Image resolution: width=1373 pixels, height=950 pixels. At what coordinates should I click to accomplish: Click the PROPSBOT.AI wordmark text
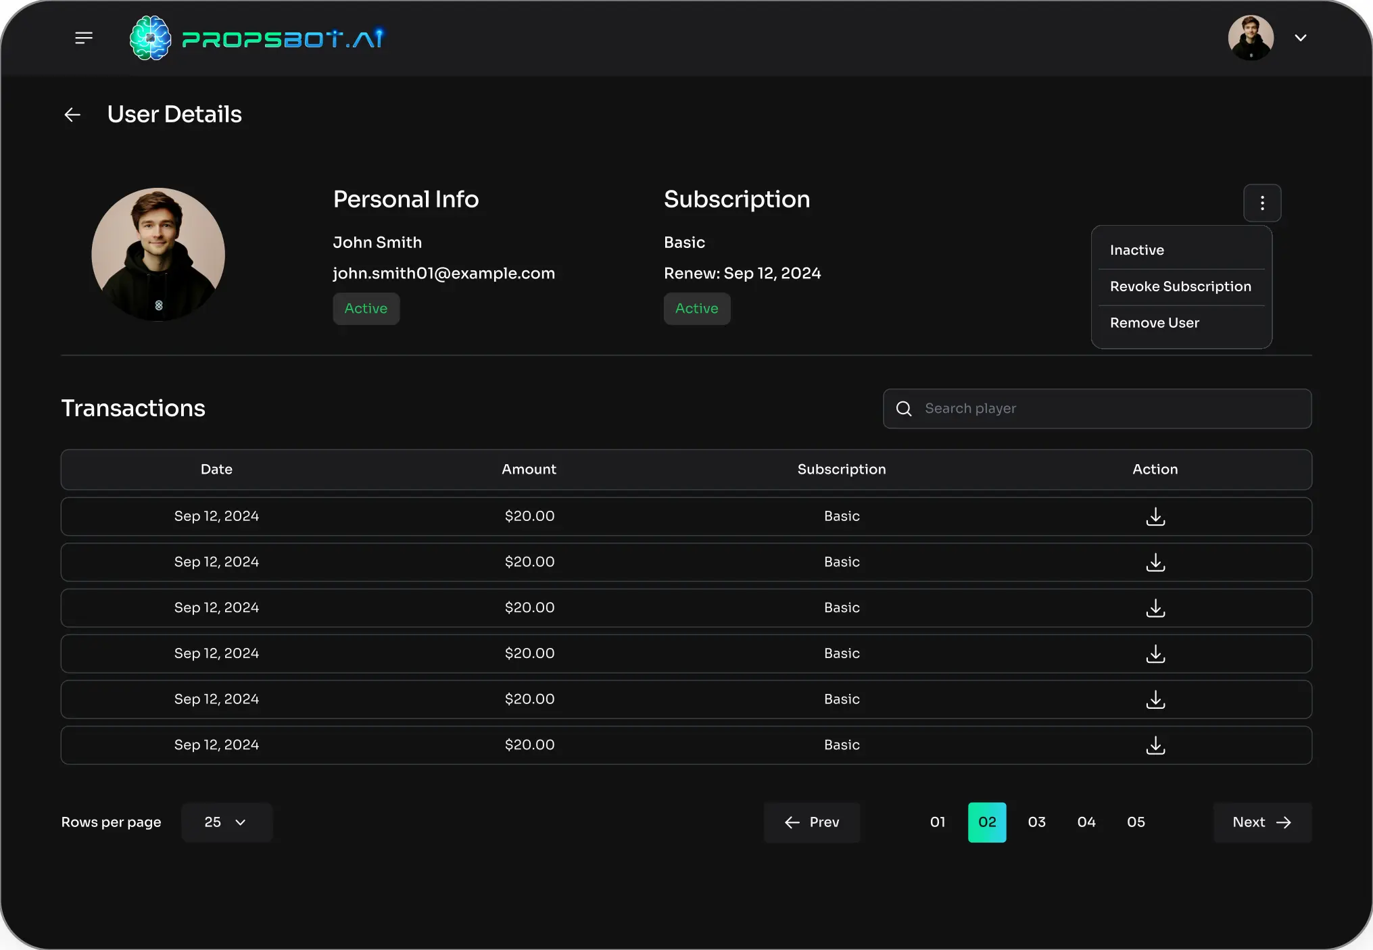pos(283,39)
